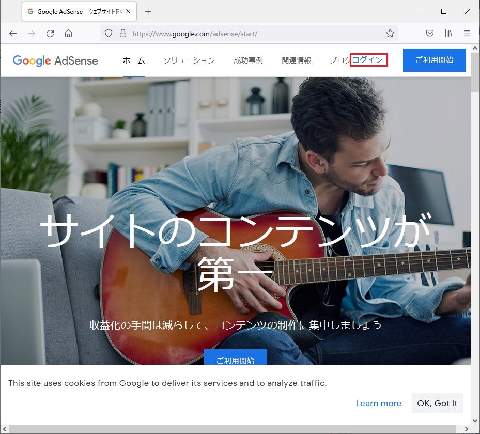The image size is (480, 434).
Task: Click the Reload page icon
Action: [50, 33]
